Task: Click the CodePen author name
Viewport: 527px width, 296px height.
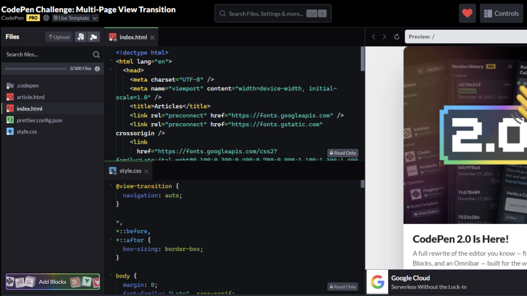Action: pyautogui.click(x=12, y=18)
